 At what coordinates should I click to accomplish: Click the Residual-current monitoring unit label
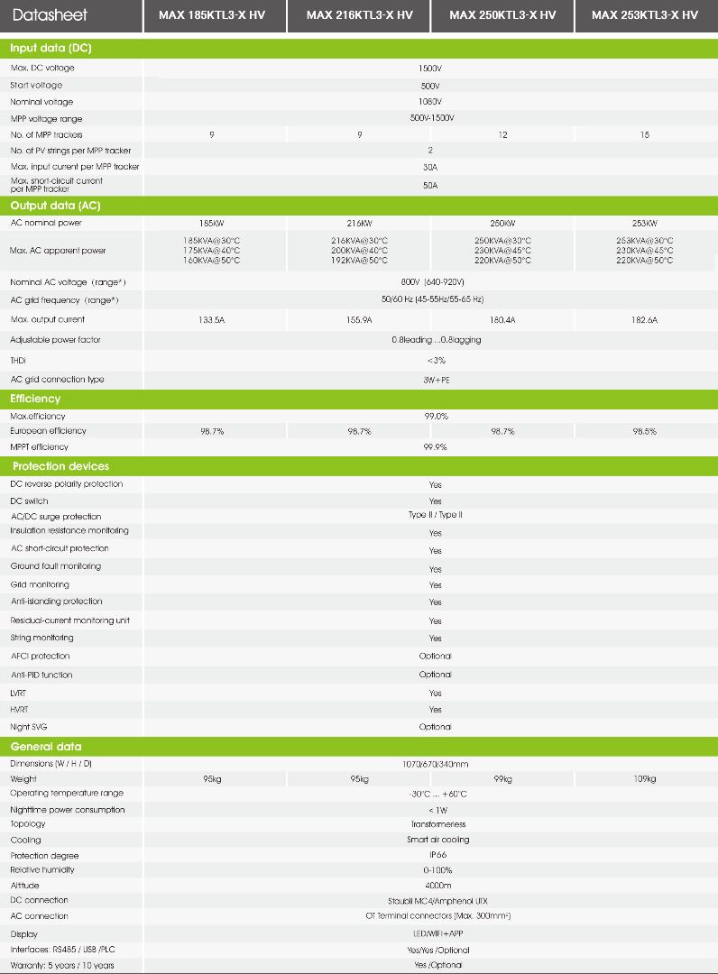tap(70, 620)
